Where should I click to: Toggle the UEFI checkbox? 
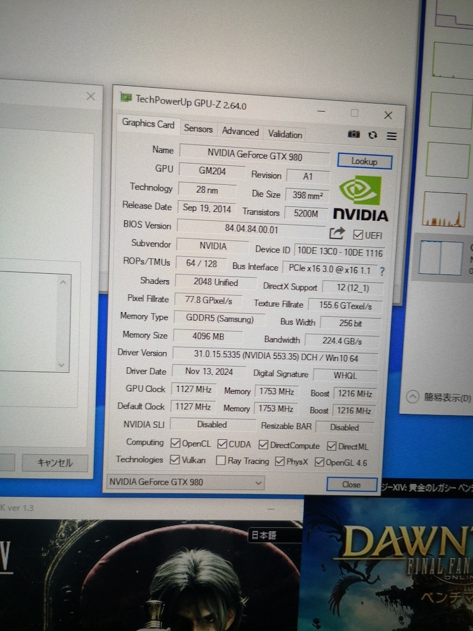click(x=358, y=235)
